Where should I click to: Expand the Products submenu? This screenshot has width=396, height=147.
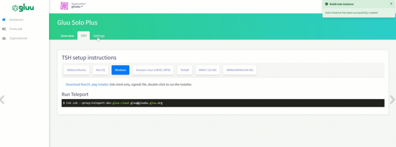coord(15,29)
